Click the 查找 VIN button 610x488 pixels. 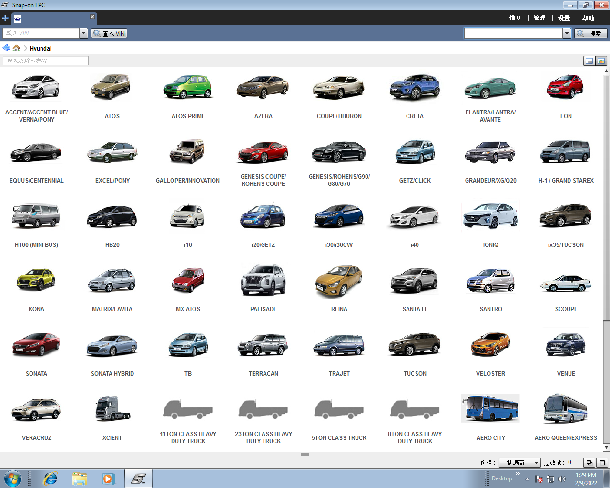(109, 33)
